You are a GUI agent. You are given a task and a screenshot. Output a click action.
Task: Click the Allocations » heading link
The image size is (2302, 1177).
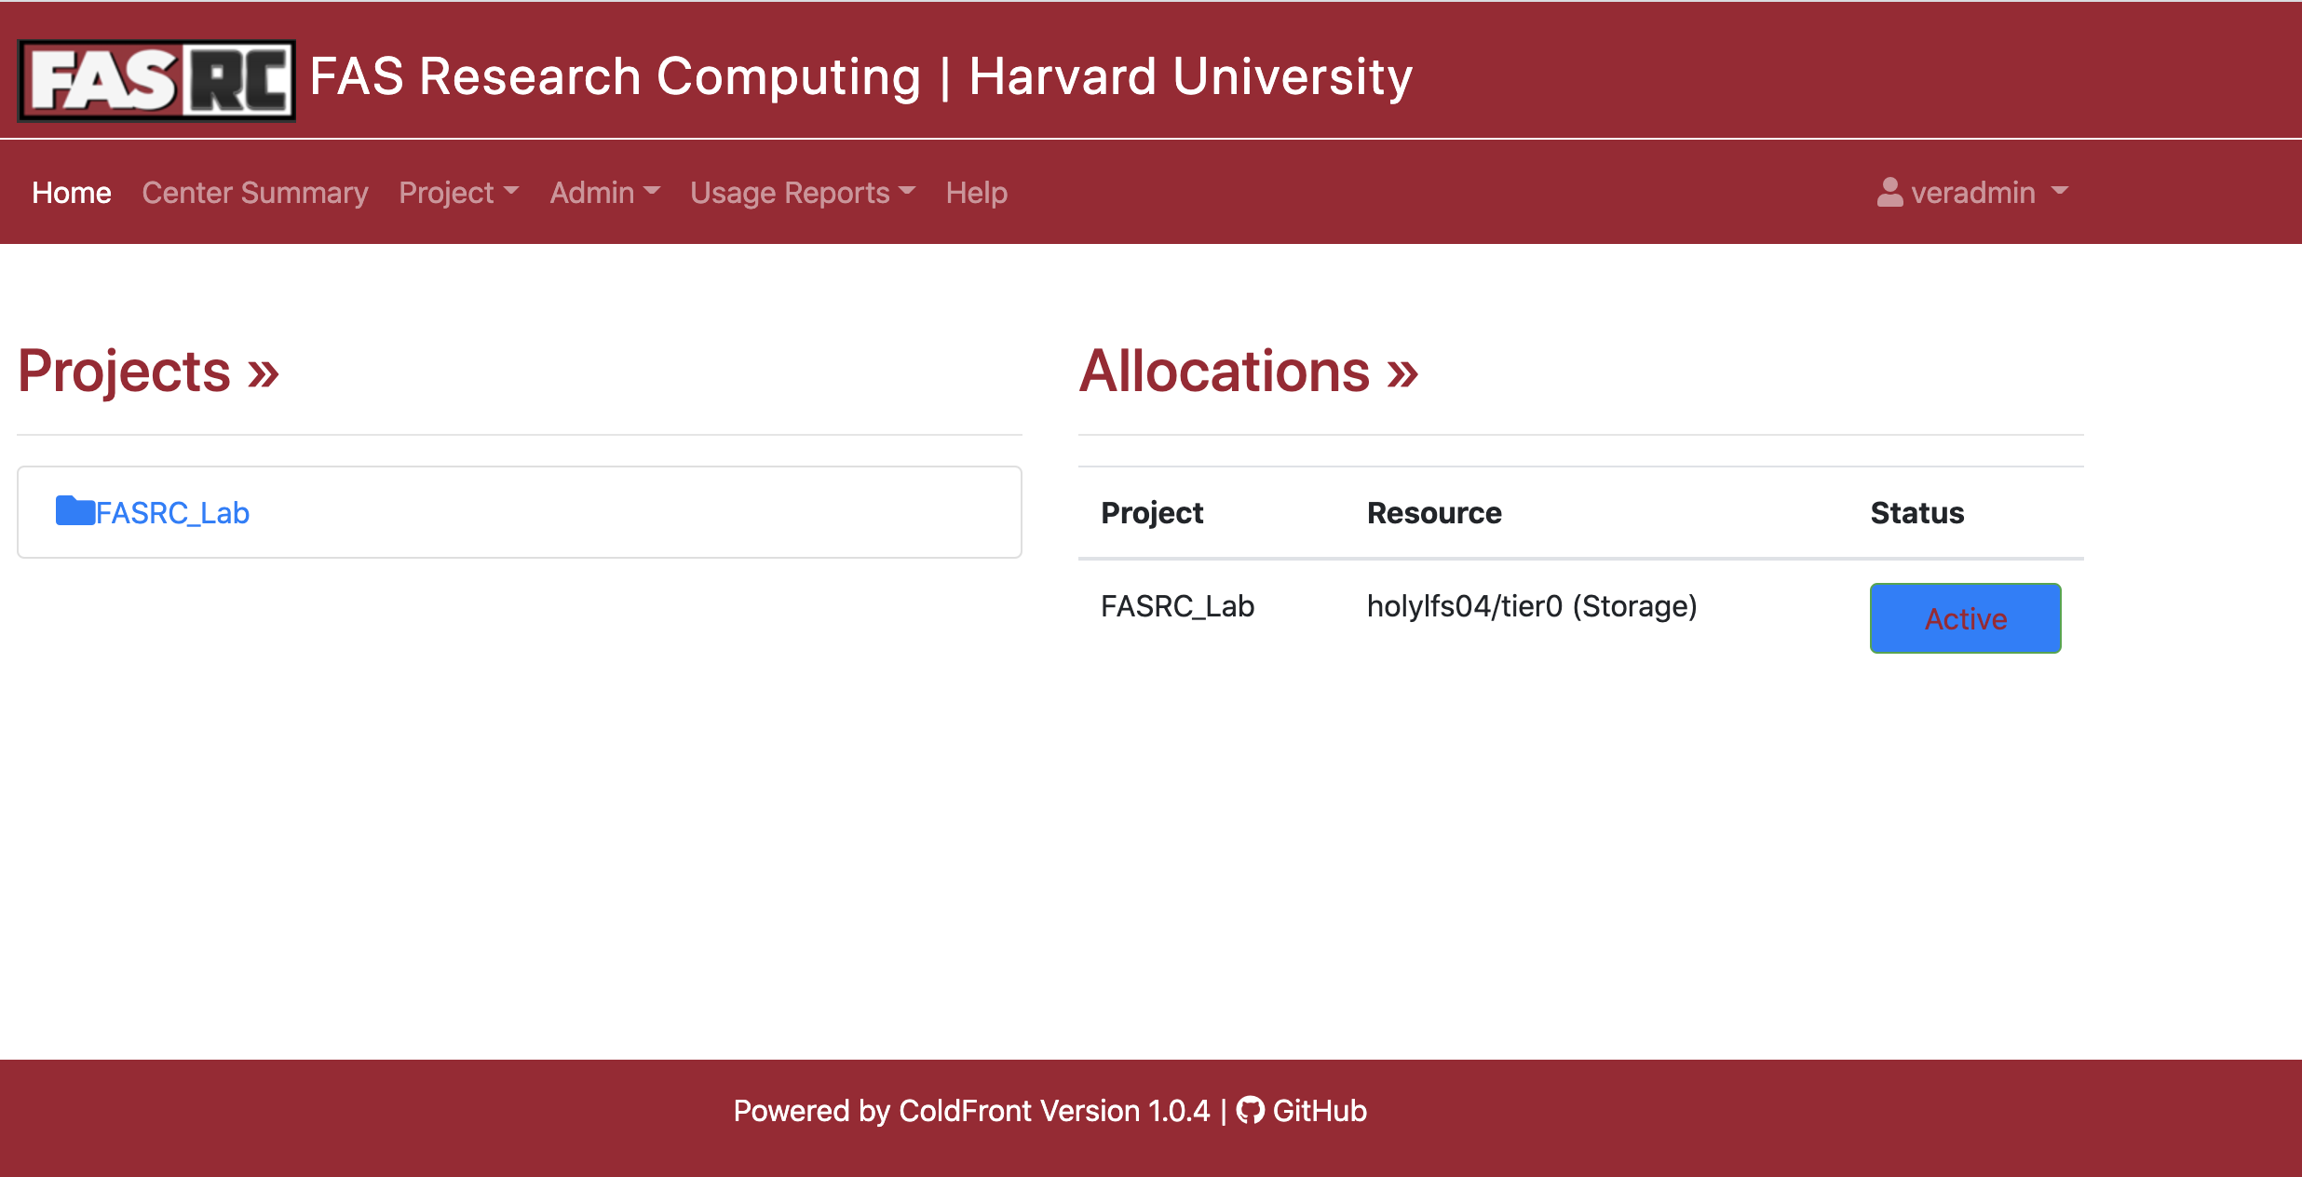(x=1249, y=371)
